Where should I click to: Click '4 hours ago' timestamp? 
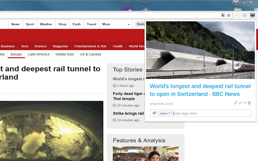[x=125, y=86]
